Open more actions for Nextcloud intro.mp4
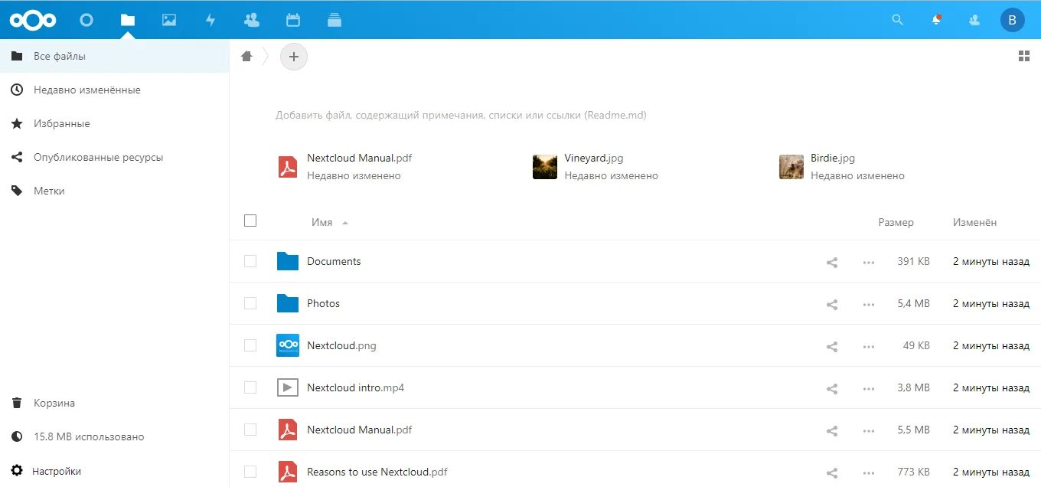 tap(868, 388)
